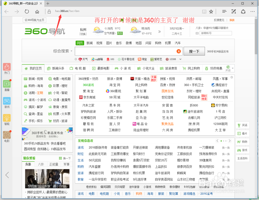Click 切换 to change city
The width and height of the screenshot is (259, 200).
tap(83, 34)
